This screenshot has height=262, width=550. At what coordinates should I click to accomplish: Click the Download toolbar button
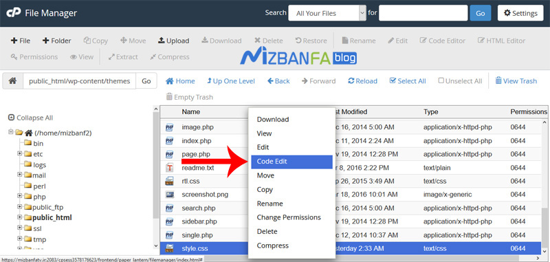(x=221, y=41)
